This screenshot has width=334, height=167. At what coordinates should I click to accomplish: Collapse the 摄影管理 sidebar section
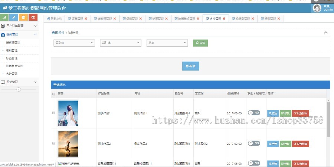point(19,35)
